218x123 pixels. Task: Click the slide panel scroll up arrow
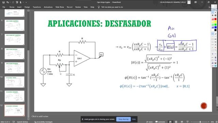28,11
